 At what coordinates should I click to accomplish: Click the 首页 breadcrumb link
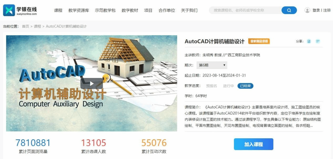click(25, 26)
